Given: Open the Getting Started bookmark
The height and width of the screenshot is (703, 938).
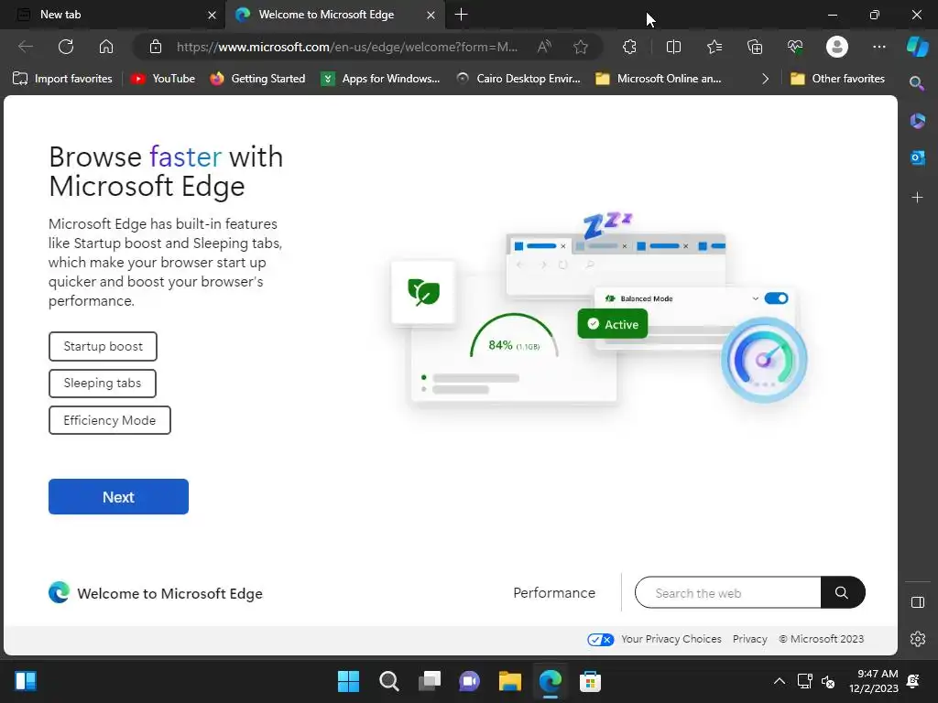Looking at the screenshot, I should [257, 79].
